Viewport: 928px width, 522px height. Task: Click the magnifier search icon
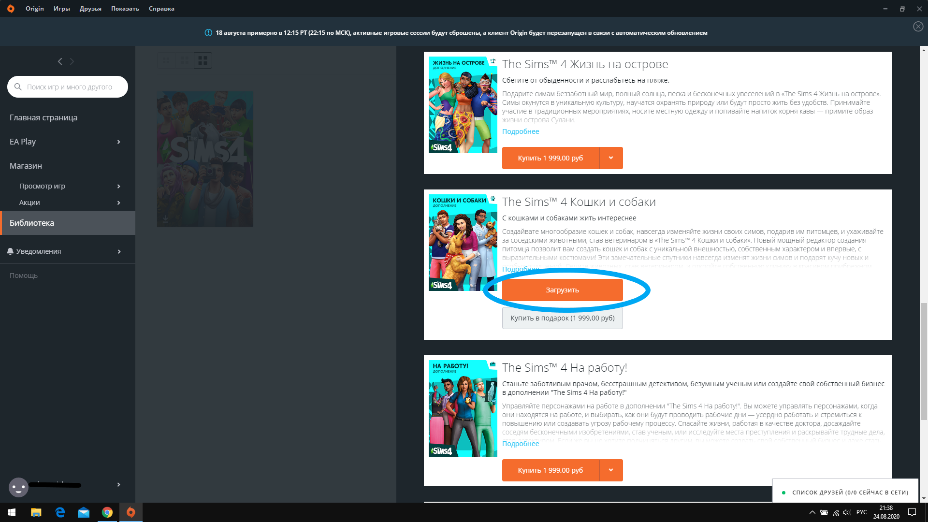18,87
